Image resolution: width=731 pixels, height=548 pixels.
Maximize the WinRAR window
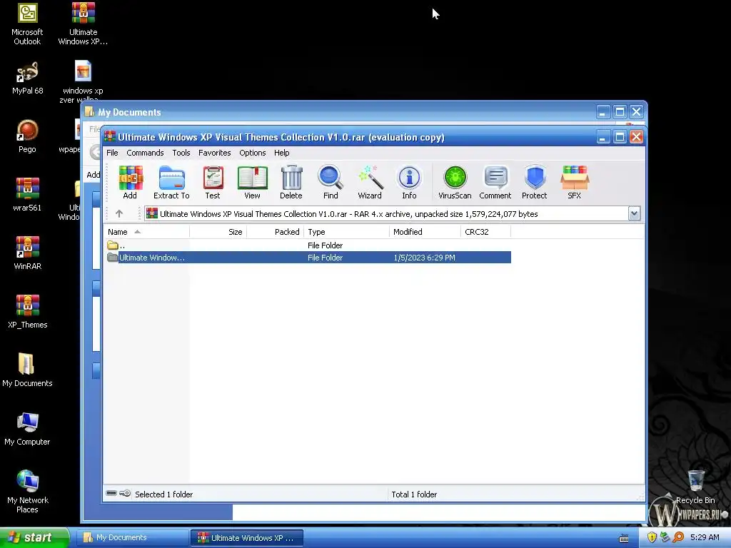coord(620,137)
